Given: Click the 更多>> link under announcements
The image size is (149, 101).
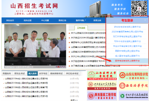Looking at the screenshot, I should tap(74, 100).
